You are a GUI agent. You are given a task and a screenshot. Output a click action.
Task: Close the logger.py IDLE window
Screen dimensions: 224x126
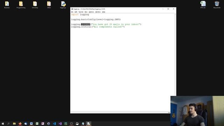pyautogui.click(x=174, y=9)
